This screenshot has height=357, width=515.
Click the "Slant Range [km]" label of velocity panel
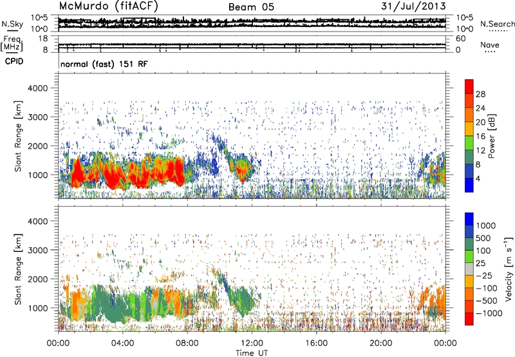point(18,269)
